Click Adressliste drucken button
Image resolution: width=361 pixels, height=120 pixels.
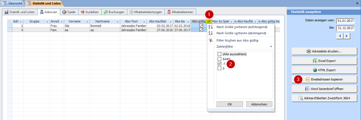[324, 52]
